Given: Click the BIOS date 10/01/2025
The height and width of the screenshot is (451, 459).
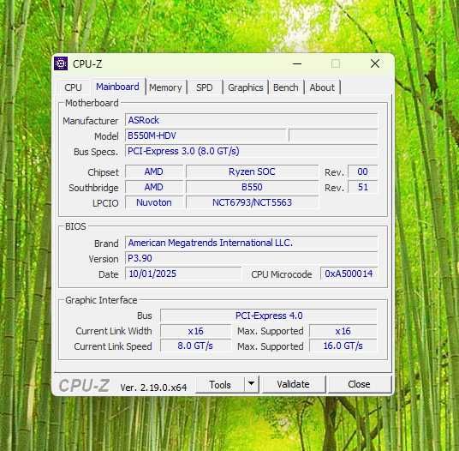Looking at the screenshot, I should 183,274.
